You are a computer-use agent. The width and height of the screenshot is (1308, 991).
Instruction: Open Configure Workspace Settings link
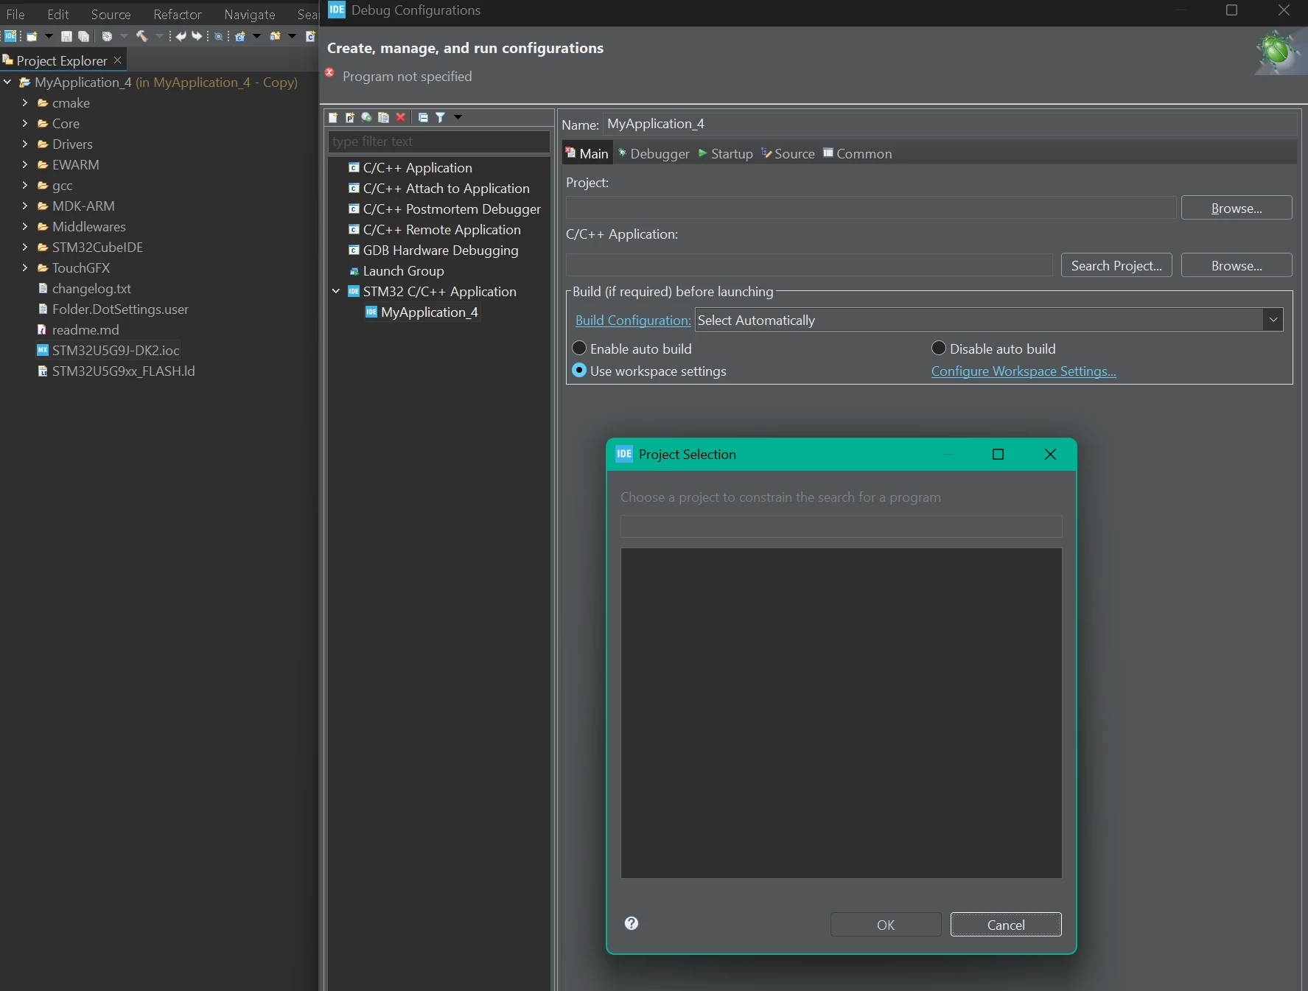(1024, 371)
